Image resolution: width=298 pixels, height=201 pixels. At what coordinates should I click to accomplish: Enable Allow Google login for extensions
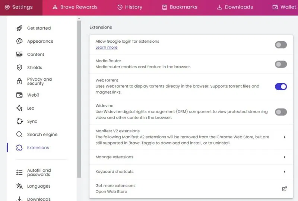click(x=281, y=45)
